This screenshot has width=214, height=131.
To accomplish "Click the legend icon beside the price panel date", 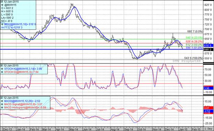I will [x=1, y=2].
